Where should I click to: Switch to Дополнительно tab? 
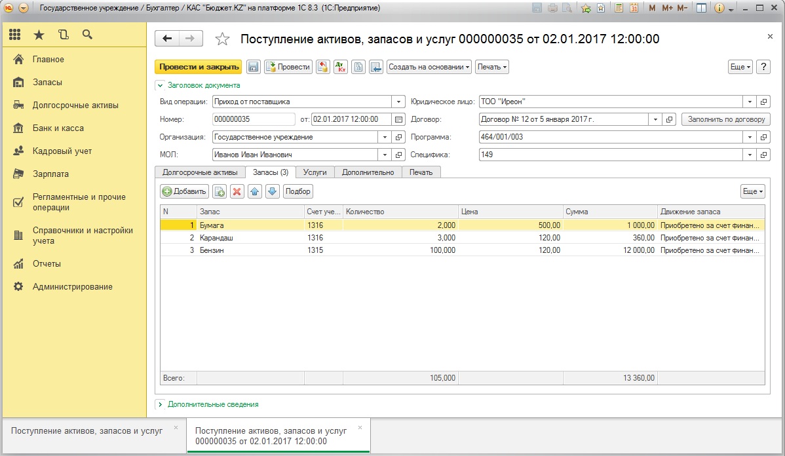[x=368, y=172]
